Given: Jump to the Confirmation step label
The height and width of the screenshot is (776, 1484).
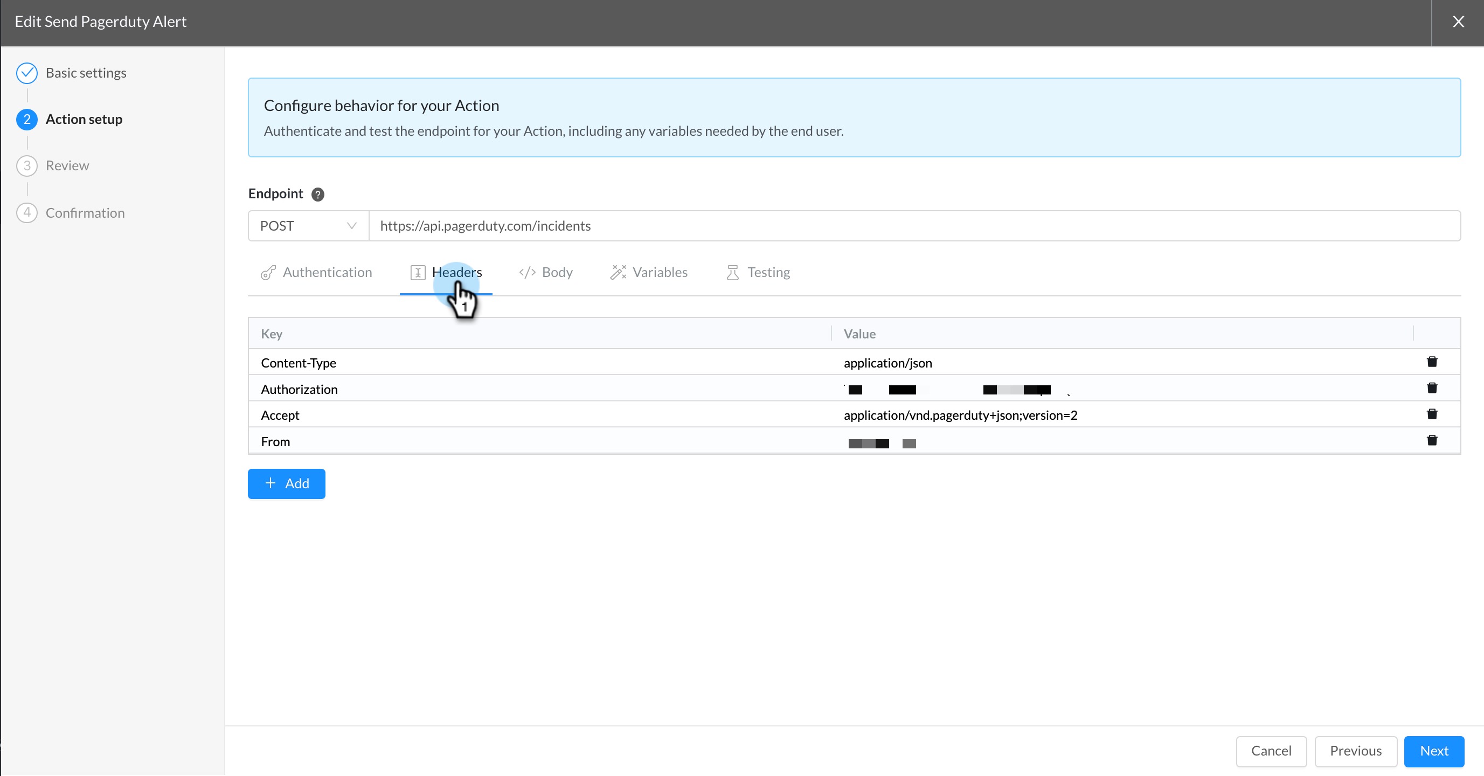Looking at the screenshot, I should [x=85, y=213].
